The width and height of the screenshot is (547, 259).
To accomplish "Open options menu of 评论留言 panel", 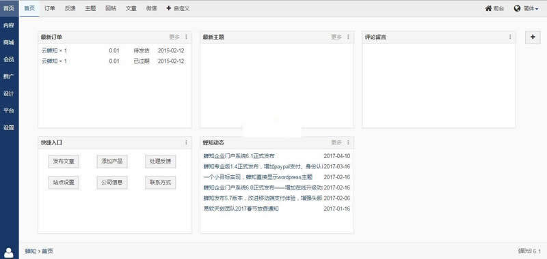I will point(510,37).
